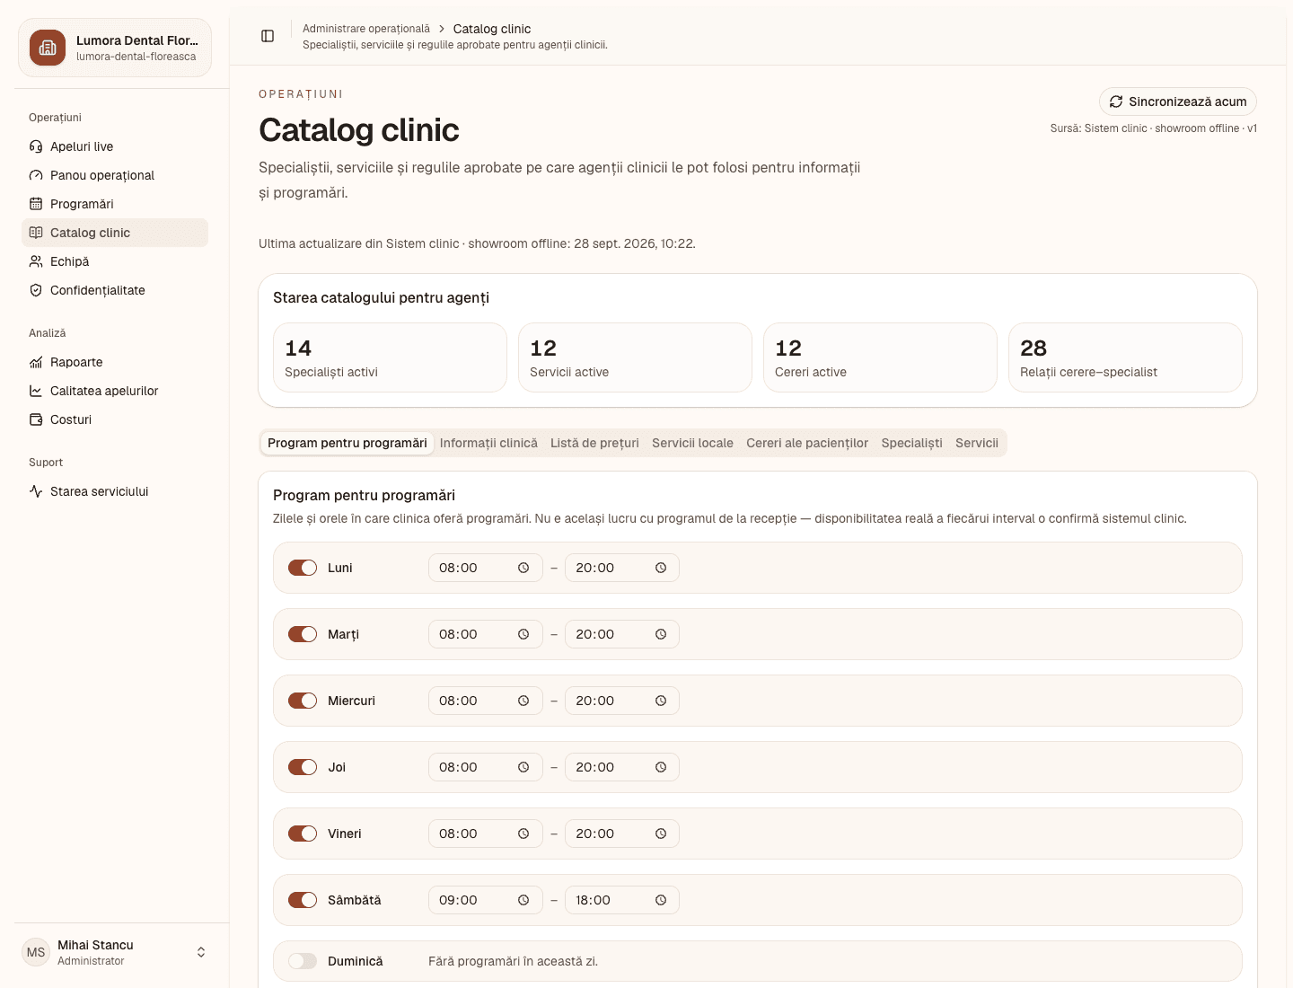Open clock picker for Vineri end time
The height and width of the screenshot is (988, 1293).
(x=661, y=834)
